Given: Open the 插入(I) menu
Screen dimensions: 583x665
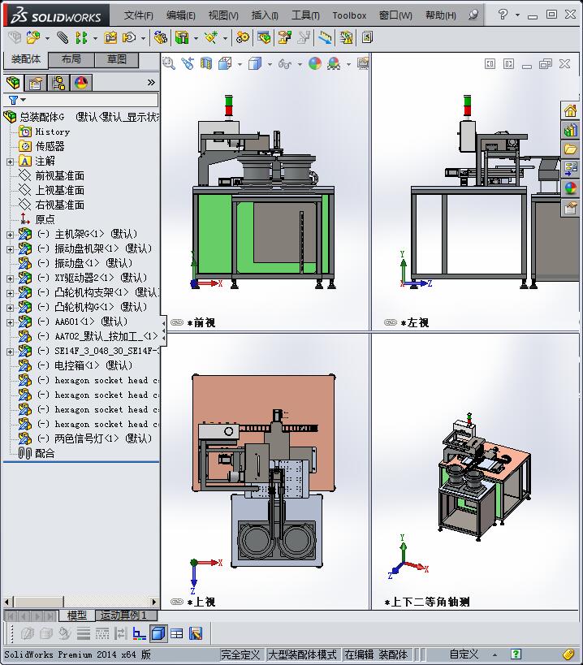Looking at the screenshot, I should pyautogui.click(x=265, y=15).
